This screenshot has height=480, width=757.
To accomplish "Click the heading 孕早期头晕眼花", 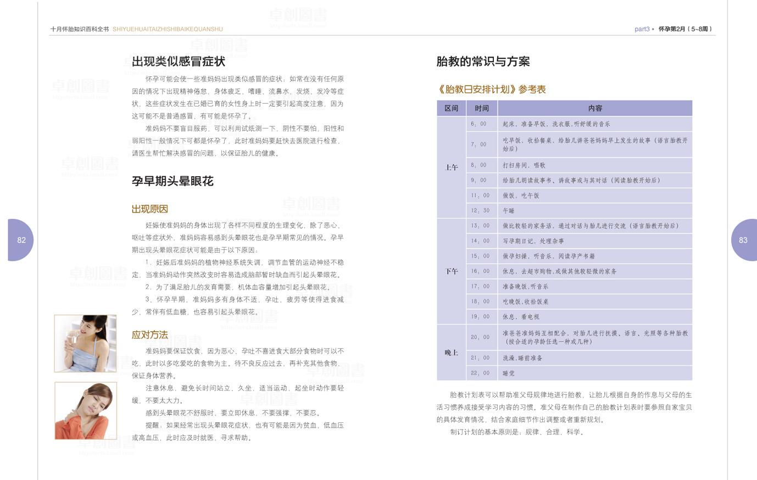I will click(172, 181).
